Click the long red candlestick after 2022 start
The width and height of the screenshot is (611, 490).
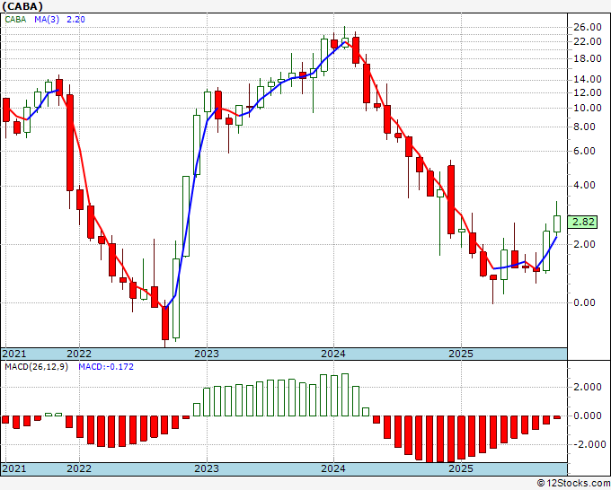(70, 143)
